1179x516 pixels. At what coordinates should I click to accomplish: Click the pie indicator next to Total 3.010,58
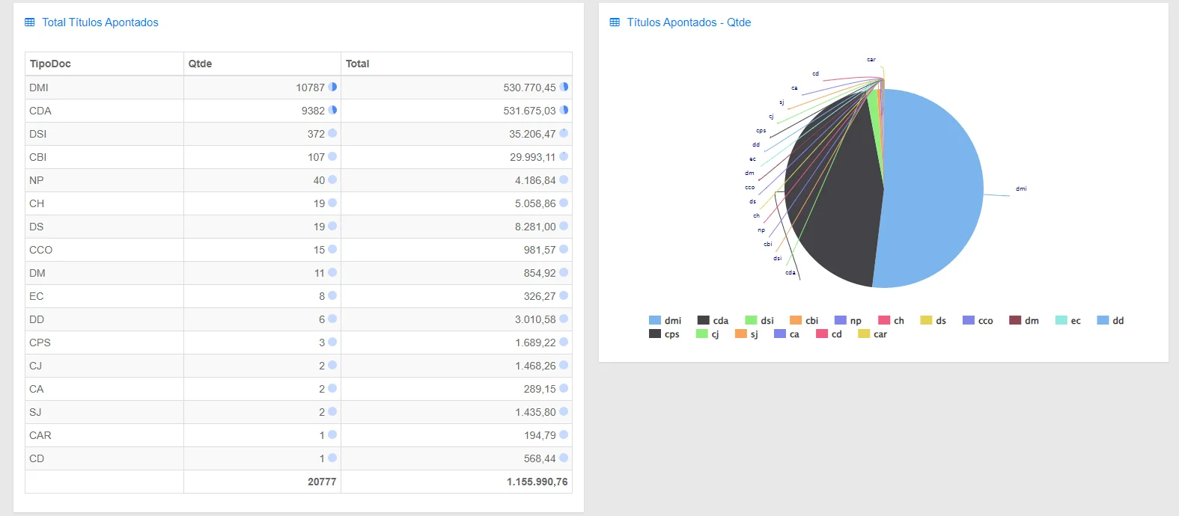564,319
